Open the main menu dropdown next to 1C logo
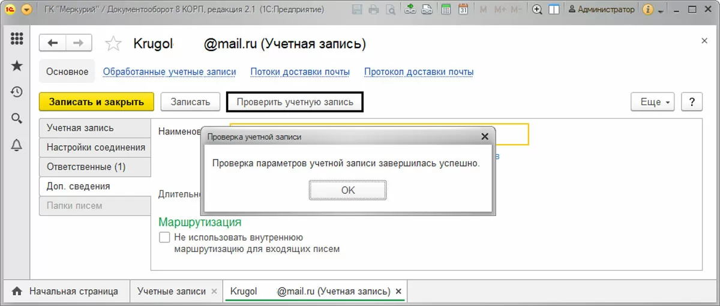 point(27,10)
